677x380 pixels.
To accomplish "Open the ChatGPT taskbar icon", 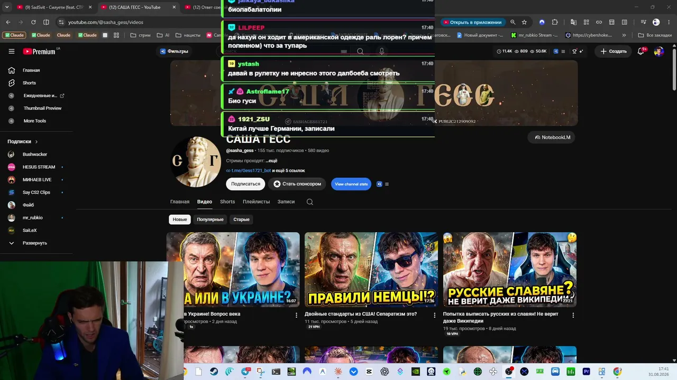I will pos(385,372).
